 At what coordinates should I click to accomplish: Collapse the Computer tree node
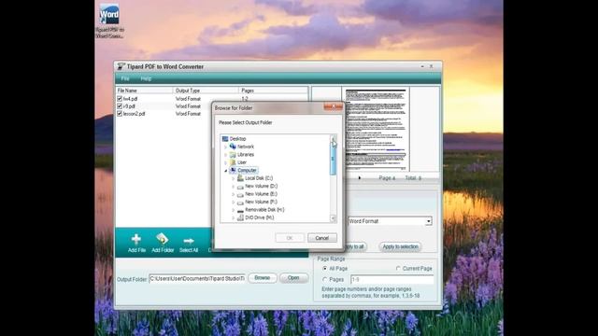tap(226, 171)
